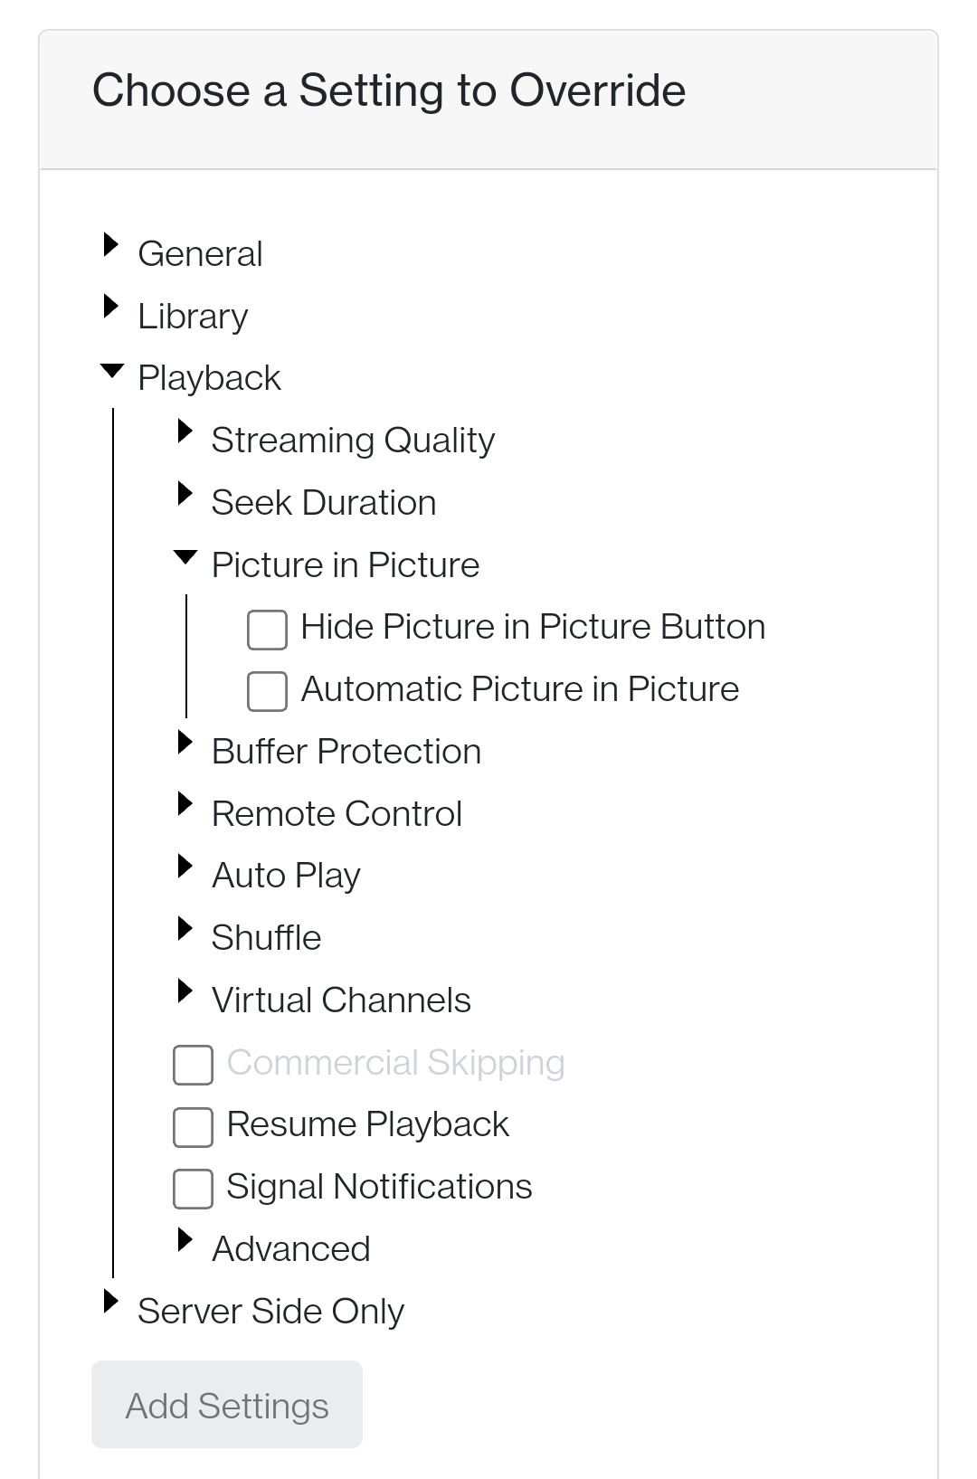Tick the Commercial Skipping checkbox
The height and width of the screenshot is (1479, 977).
pos(193,1066)
